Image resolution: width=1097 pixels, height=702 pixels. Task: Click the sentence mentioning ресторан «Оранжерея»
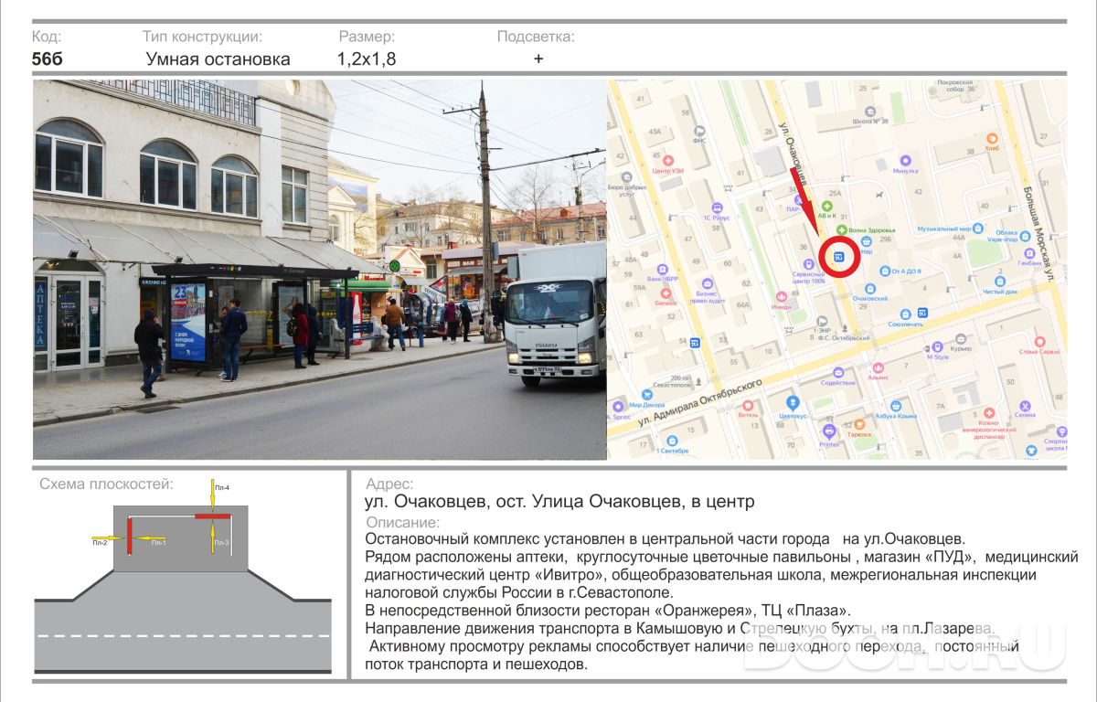(x=608, y=611)
